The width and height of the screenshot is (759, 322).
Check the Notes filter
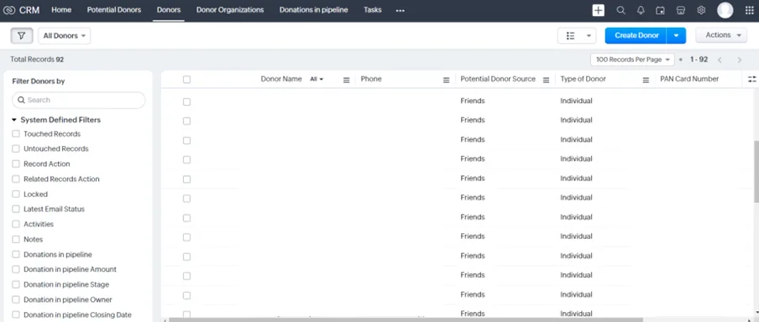coord(16,239)
